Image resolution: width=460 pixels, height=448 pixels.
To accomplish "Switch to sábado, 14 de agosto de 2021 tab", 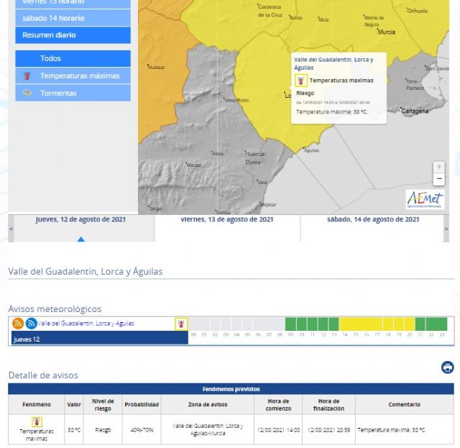I will click(x=372, y=219).
